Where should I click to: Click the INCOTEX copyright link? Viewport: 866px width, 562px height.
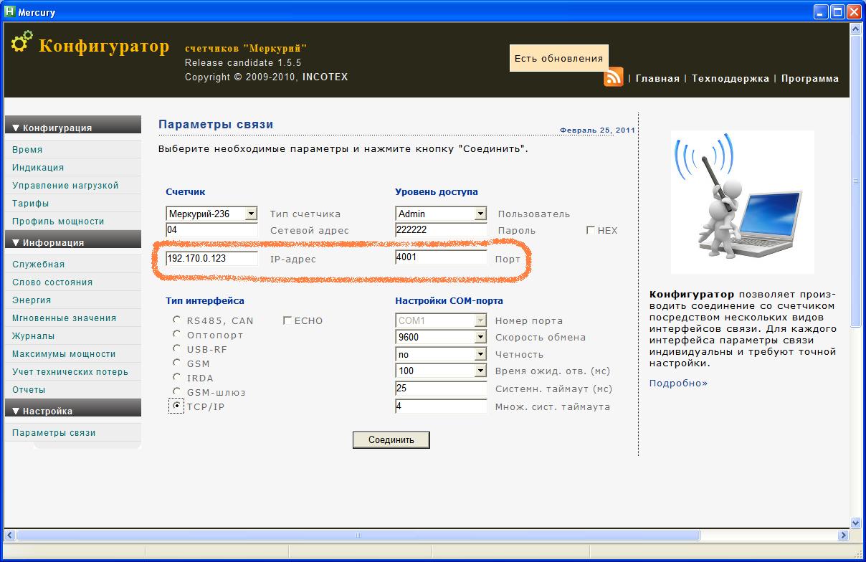[x=325, y=77]
